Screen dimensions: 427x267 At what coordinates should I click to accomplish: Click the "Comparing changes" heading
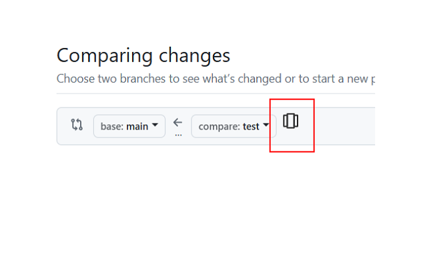click(x=143, y=55)
